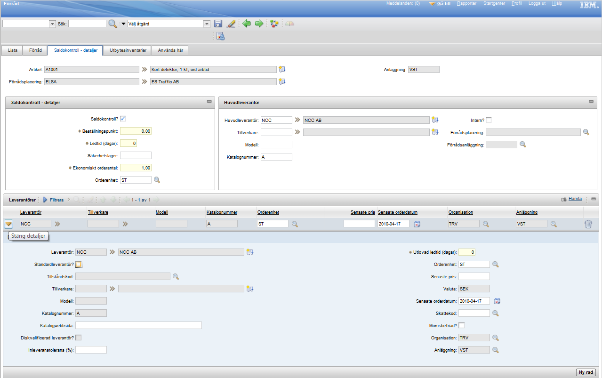
Task: Click the Hämta download link
Action: pyautogui.click(x=575, y=199)
